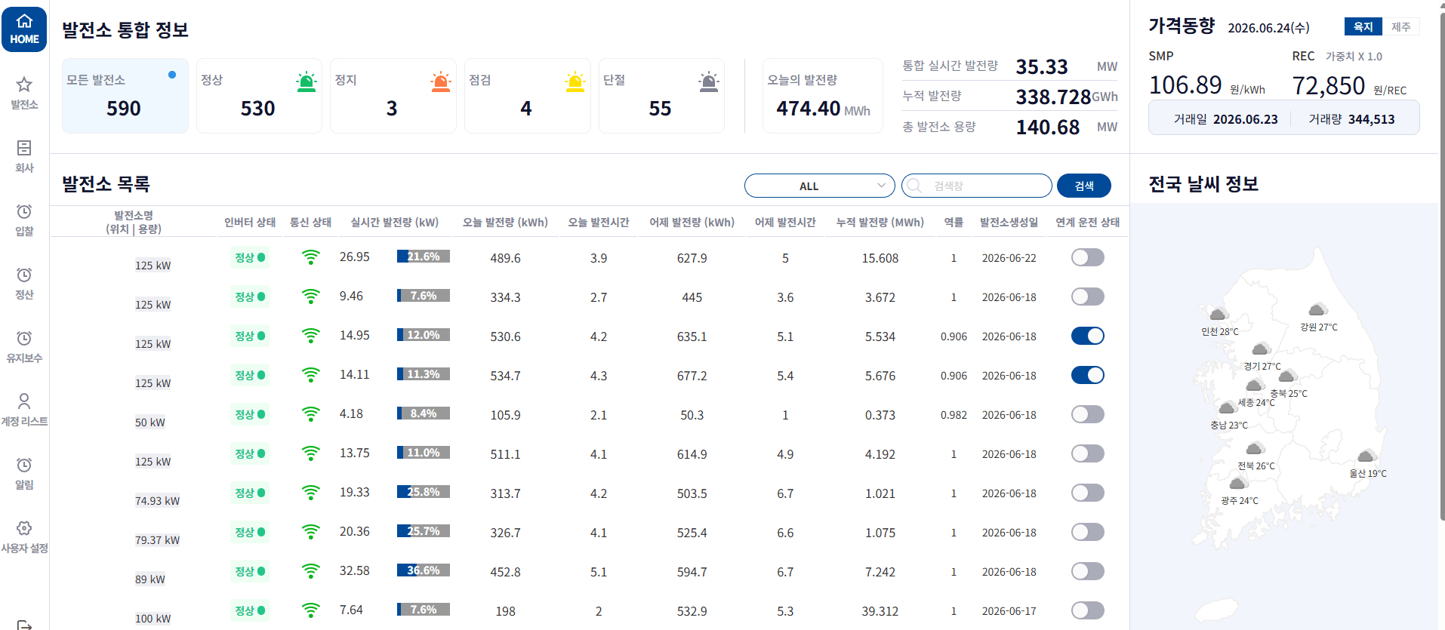Switch price trend to 육지 tab
The image size is (1445, 630).
(x=1363, y=26)
